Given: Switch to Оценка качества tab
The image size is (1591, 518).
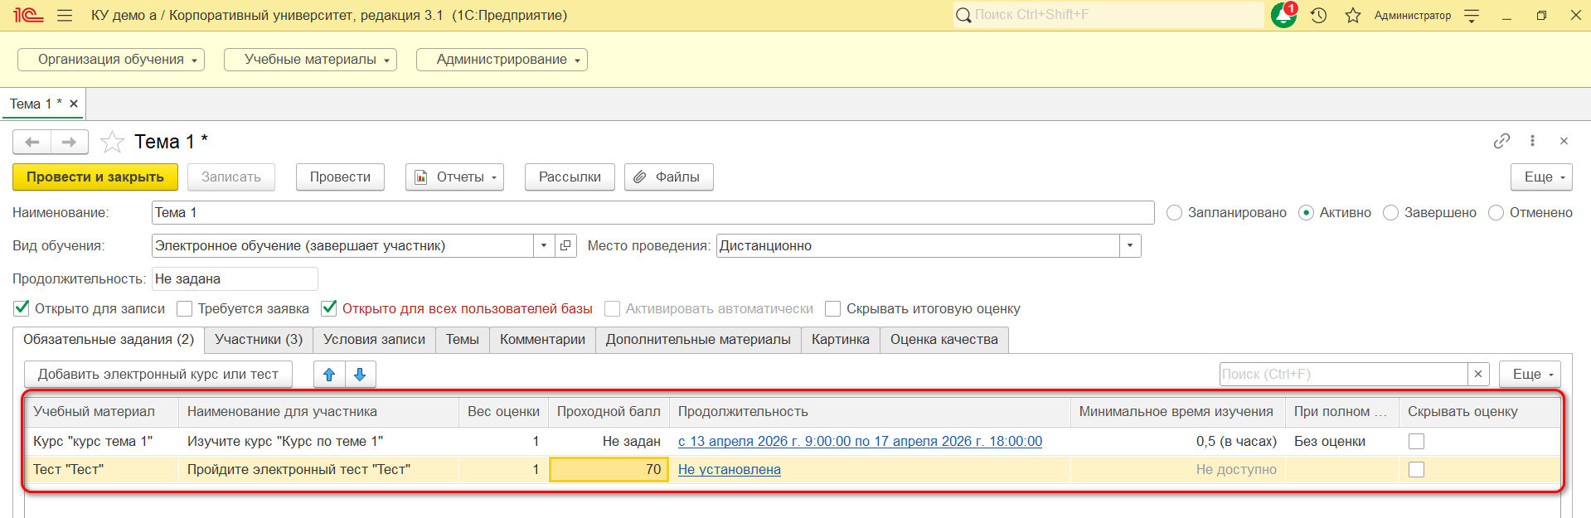Looking at the screenshot, I should [944, 340].
